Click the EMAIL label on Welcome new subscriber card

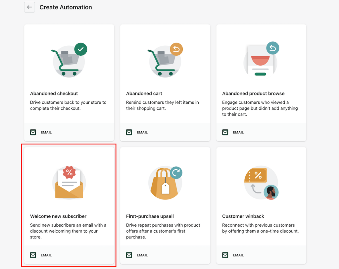tap(46, 255)
